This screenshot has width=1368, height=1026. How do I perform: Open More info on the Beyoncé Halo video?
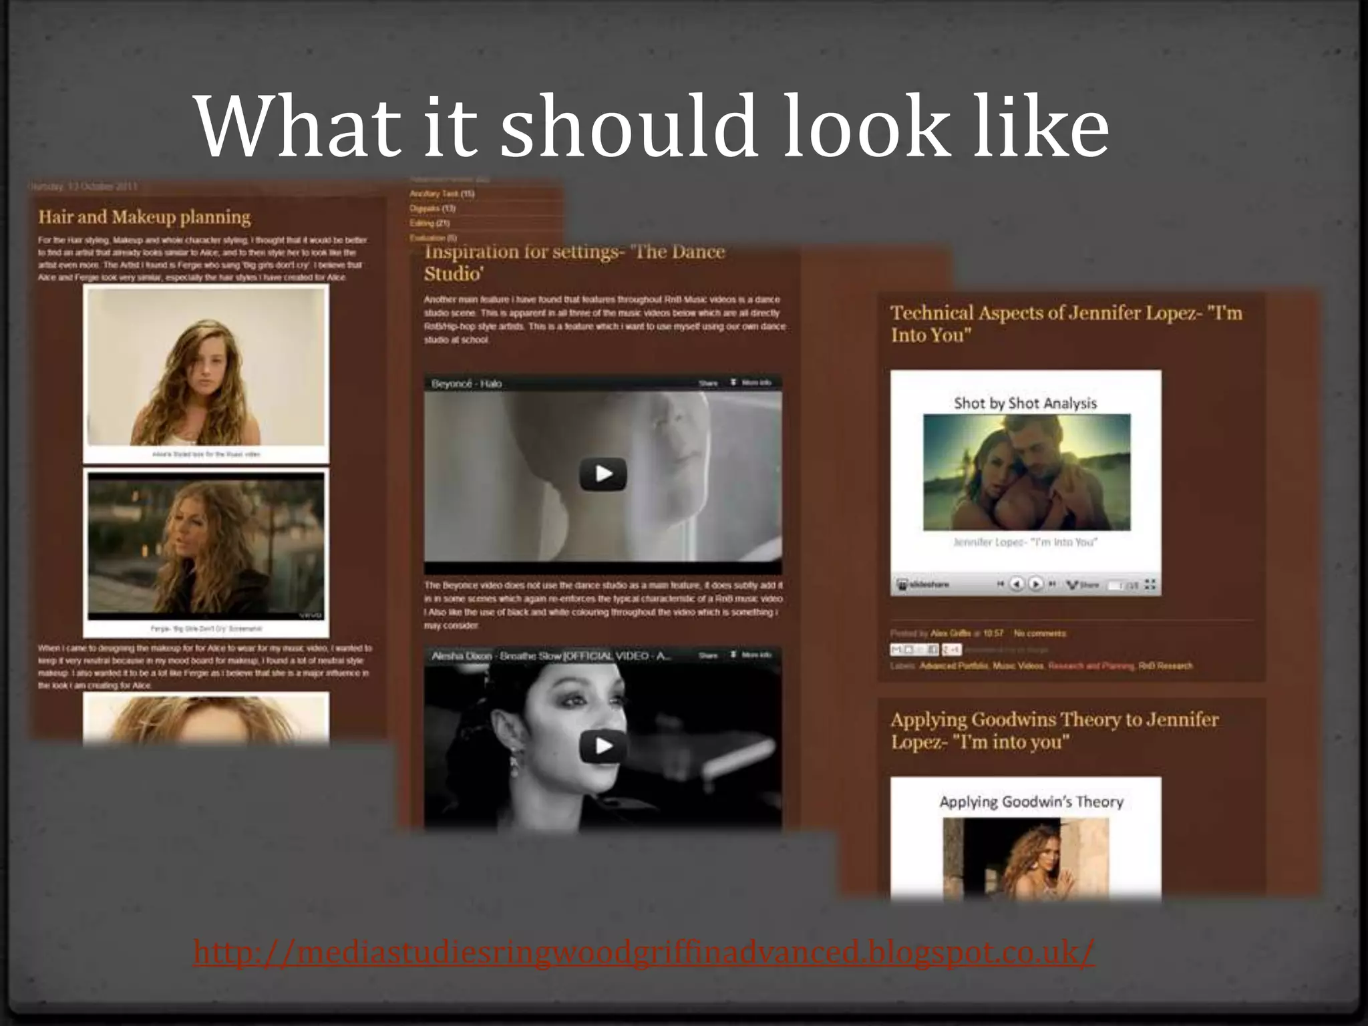750,383
